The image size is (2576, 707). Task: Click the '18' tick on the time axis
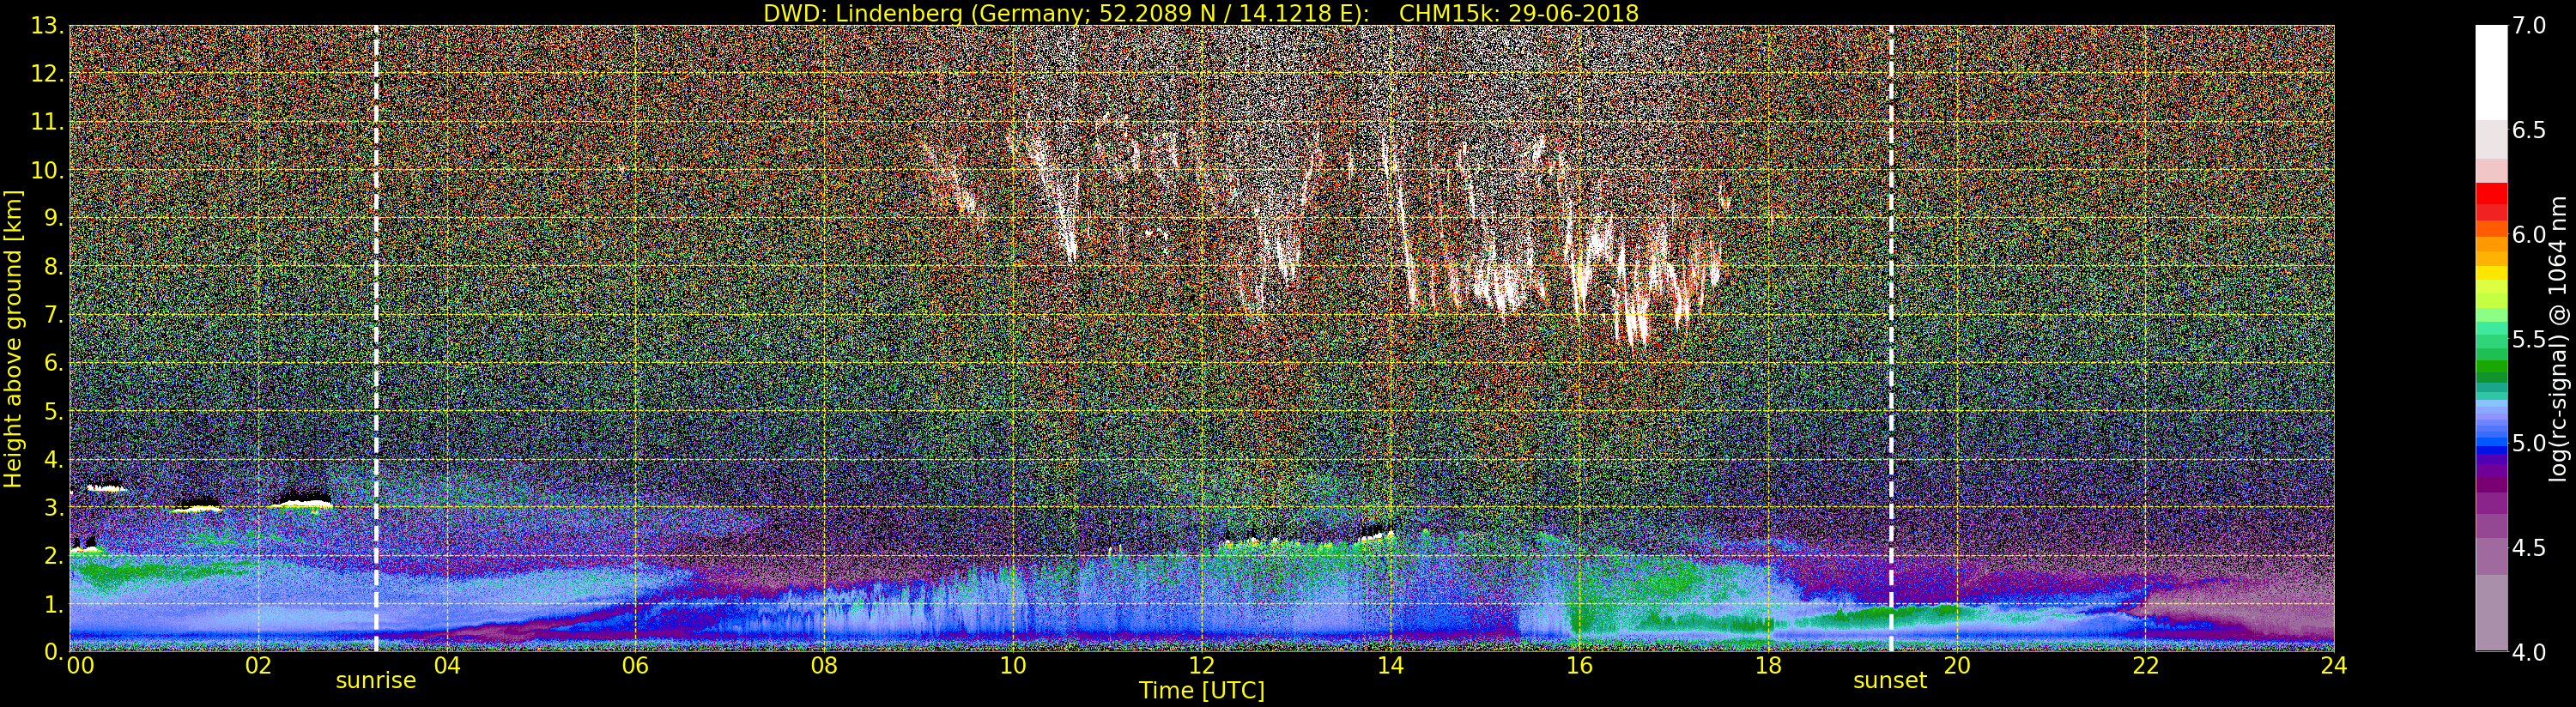[1768, 666]
